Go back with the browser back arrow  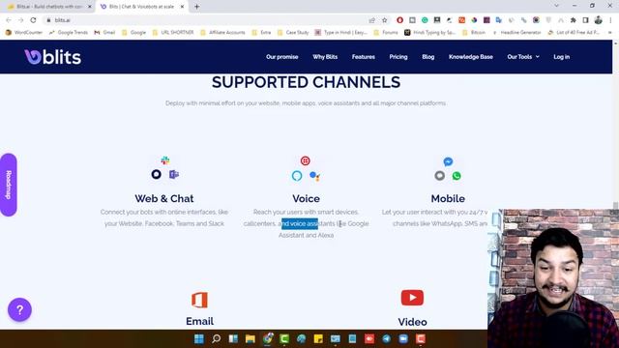coord(9,20)
